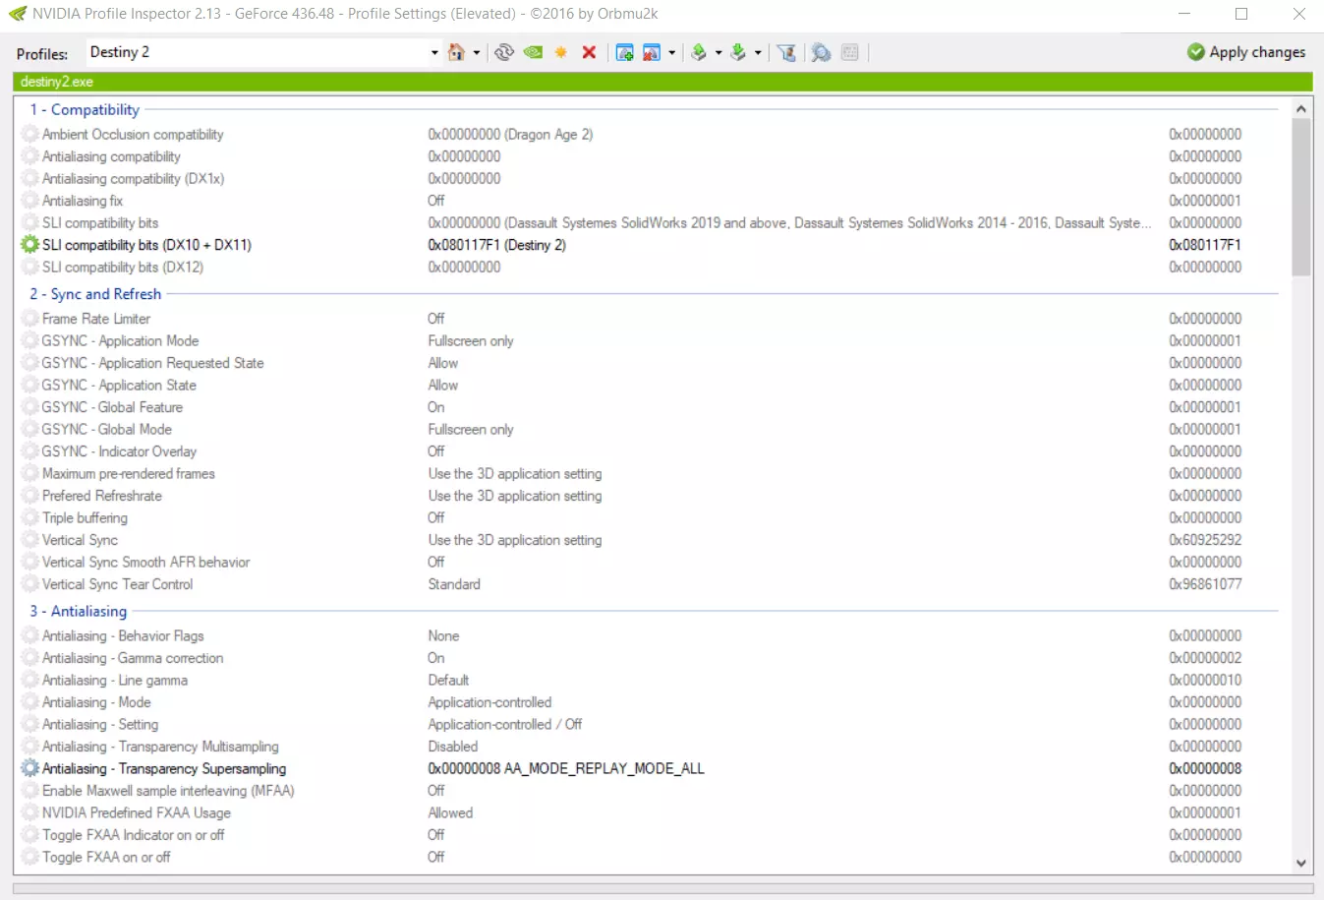The image size is (1324, 900).
Task: Click the None value for Behavior Flags
Action: tap(443, 635)
